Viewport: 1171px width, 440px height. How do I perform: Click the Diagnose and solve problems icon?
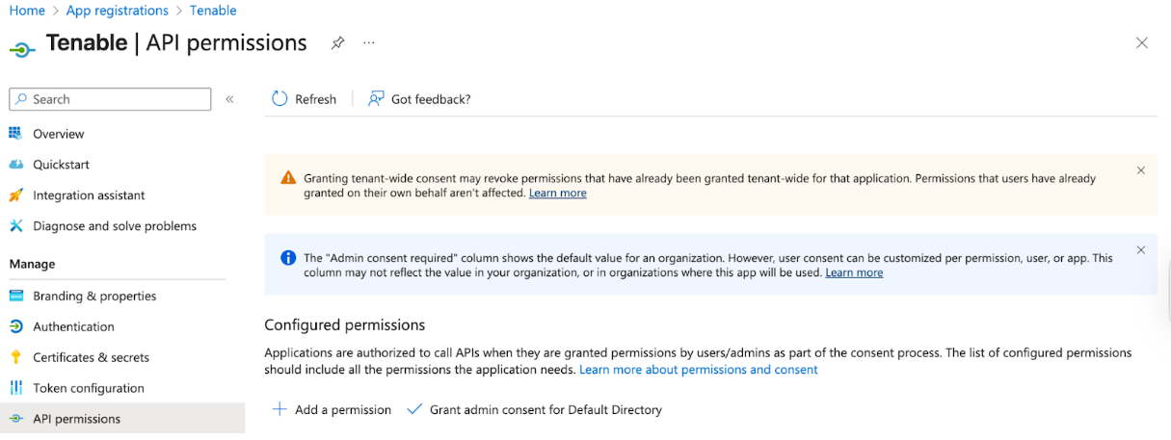pyautogui.click(x=15, y=226)
